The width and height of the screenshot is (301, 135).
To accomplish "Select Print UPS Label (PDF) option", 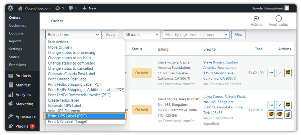I will coord(85,116).
